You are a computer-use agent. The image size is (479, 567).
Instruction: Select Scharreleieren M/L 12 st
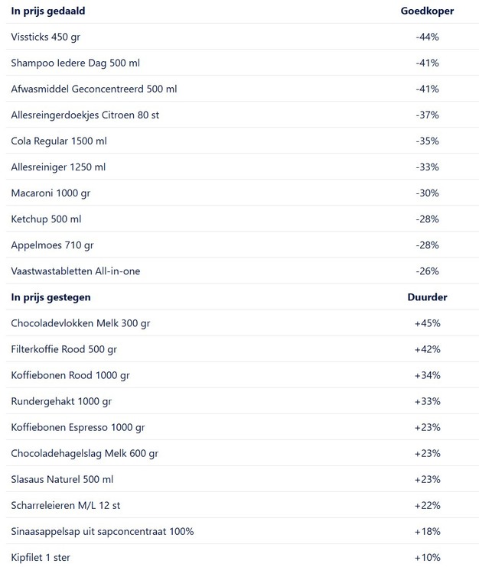click(x=69, y=504)
